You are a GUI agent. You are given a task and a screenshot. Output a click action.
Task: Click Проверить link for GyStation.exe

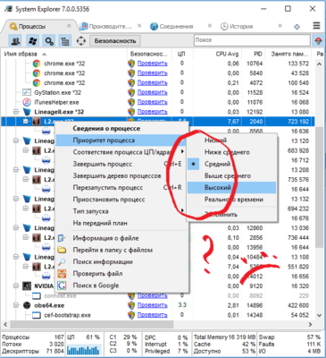pyautogui.click(x=152, y=92)
